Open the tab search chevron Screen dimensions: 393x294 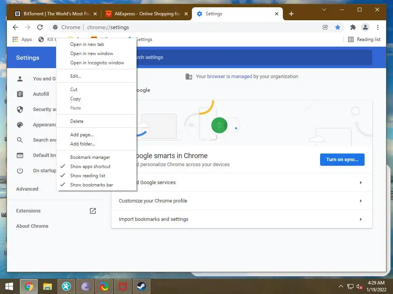pos(324,10)
